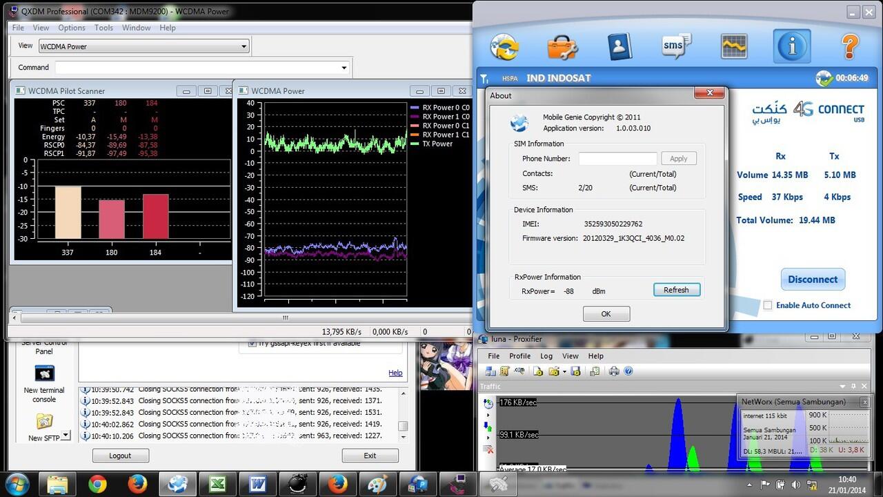Click the RX Power 0 C0 legend entry
Viewport: 883px width, 497px height.
pos(440,108)
